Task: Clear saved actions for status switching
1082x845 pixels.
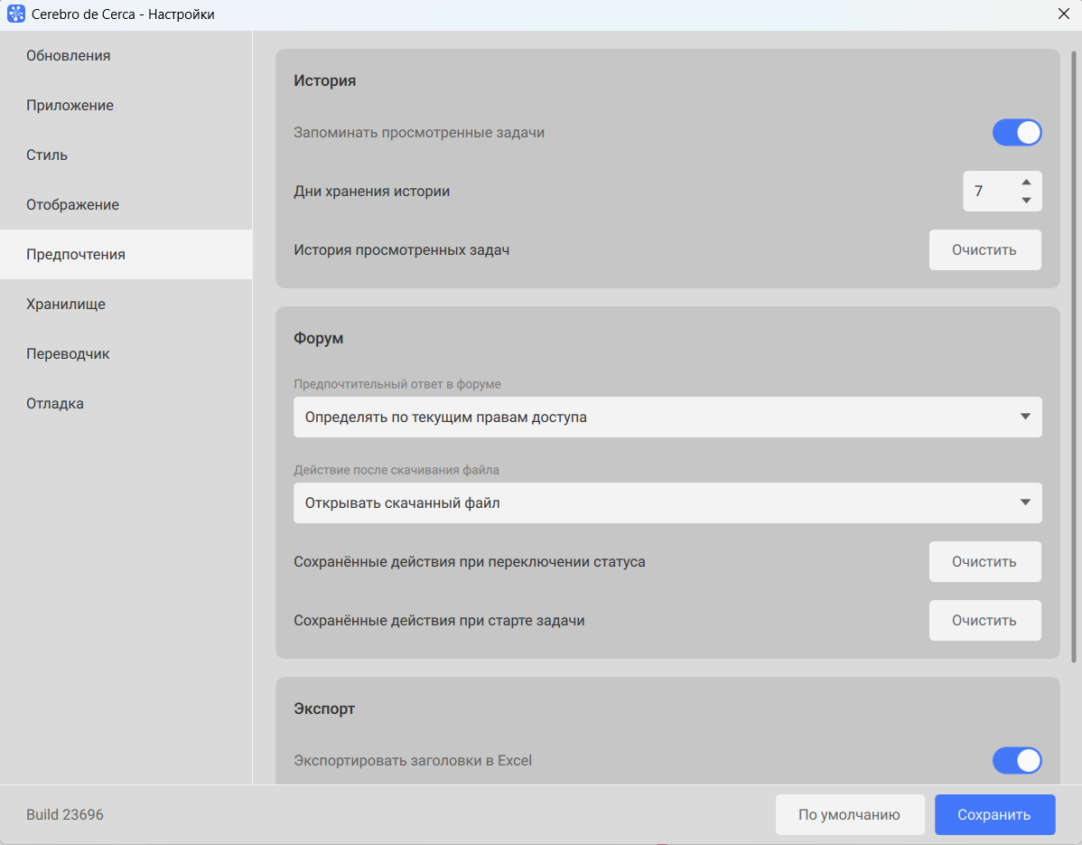Action: pos(984,562)
